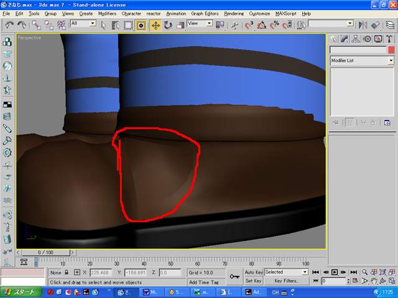This screenshot has height=298, width=398.
Task: Activate Unlink Selection tool
Action: pyautogui.click(x=49, y=25)
